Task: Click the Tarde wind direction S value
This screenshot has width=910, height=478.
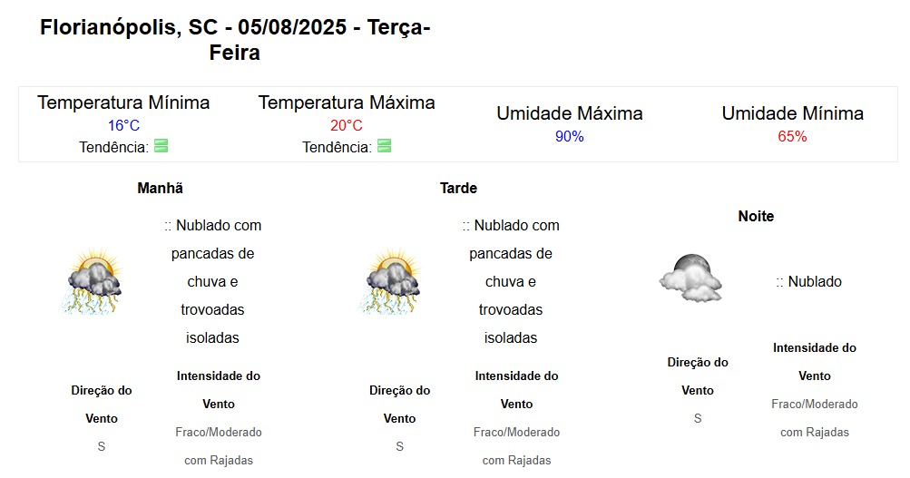Action: pos(400,446)
